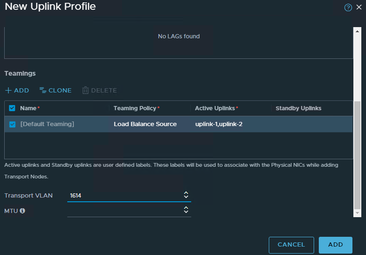Edit active uplinks uplink-1,uplink-2 cell
366x255 pixels.
[x=219, y=124]
